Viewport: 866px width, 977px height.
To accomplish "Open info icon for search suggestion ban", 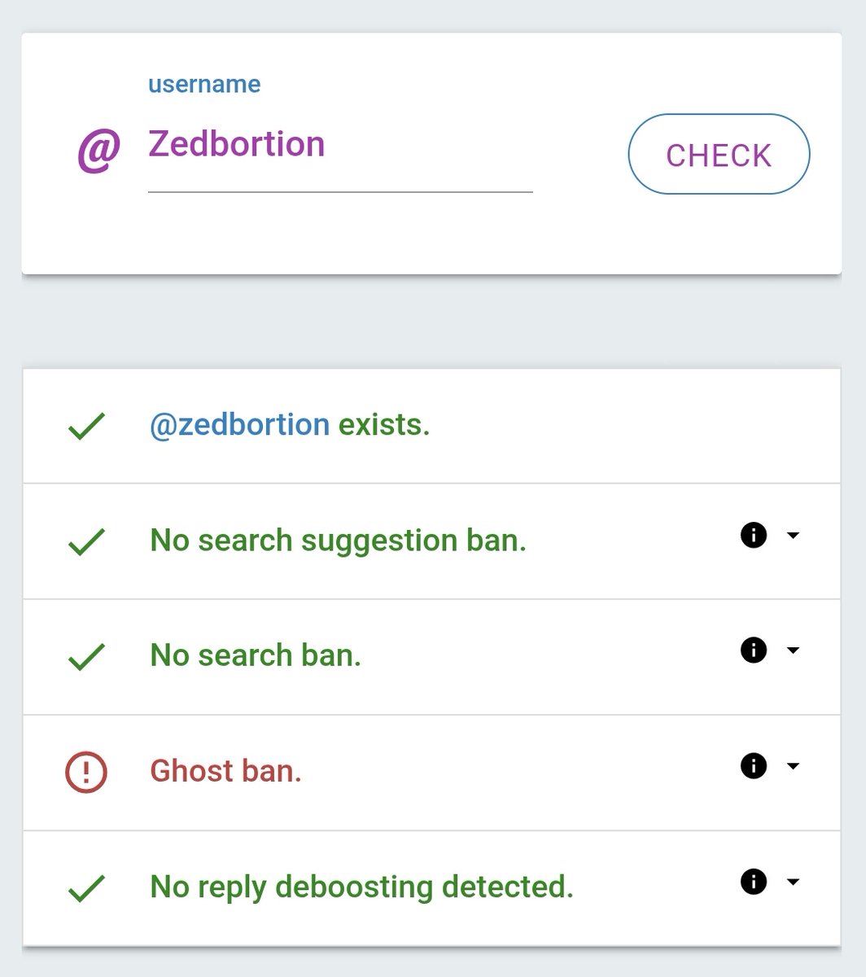I will (x=754, y=535).
